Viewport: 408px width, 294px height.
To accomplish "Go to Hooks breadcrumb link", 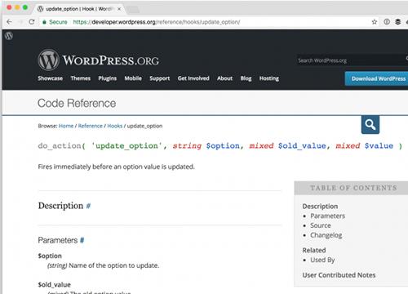I will pyautogui.click(x=115, y=126).
